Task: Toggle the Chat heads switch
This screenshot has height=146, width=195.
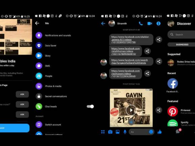Action: (90, 107)
